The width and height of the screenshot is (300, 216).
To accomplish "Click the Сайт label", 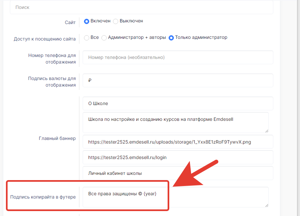I will (70, 22).
